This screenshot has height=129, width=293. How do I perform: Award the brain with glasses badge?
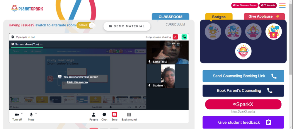click(x=243, y=51)
